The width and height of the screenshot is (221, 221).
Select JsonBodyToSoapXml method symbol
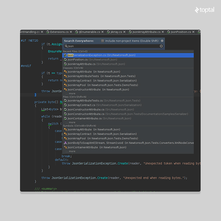[x=128, y=143]
